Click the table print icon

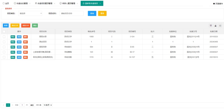click(x=220, y=26)
